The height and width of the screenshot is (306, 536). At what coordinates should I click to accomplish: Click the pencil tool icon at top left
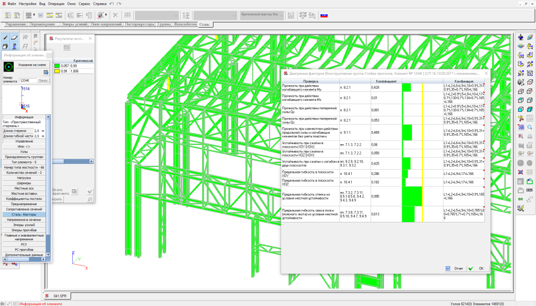coord(5,38)
